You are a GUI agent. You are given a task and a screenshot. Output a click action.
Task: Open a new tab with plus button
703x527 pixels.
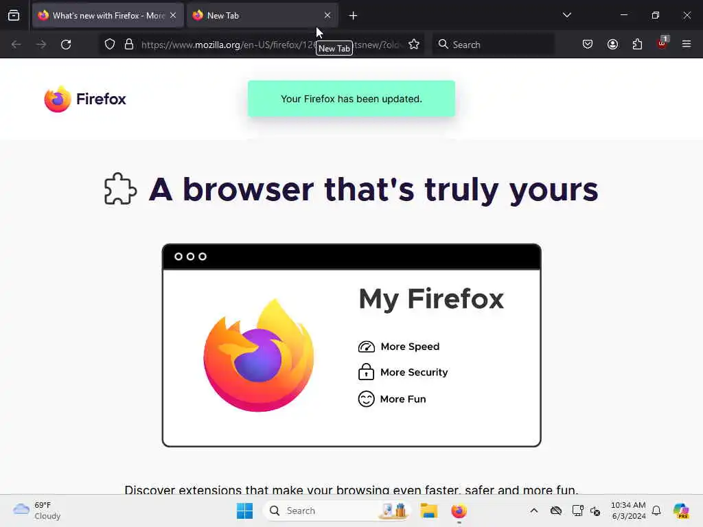coord(353,16)
